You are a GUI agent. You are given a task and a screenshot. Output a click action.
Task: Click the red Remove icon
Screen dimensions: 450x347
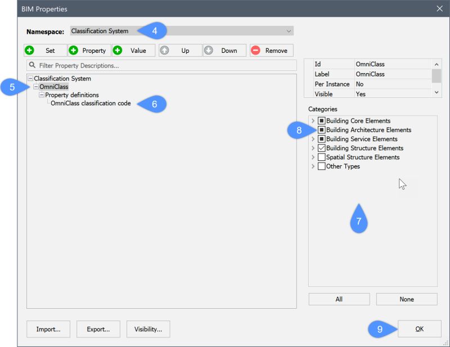coord(256,50)
